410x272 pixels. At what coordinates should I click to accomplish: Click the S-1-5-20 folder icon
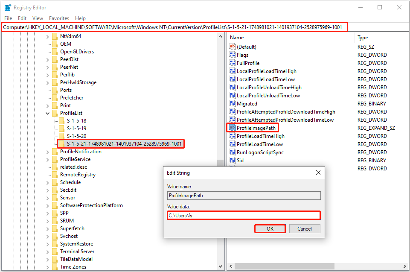point(61,136)
